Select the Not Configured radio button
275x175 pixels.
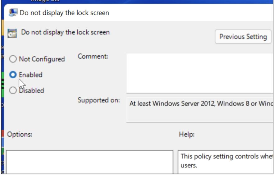[13, 59]
